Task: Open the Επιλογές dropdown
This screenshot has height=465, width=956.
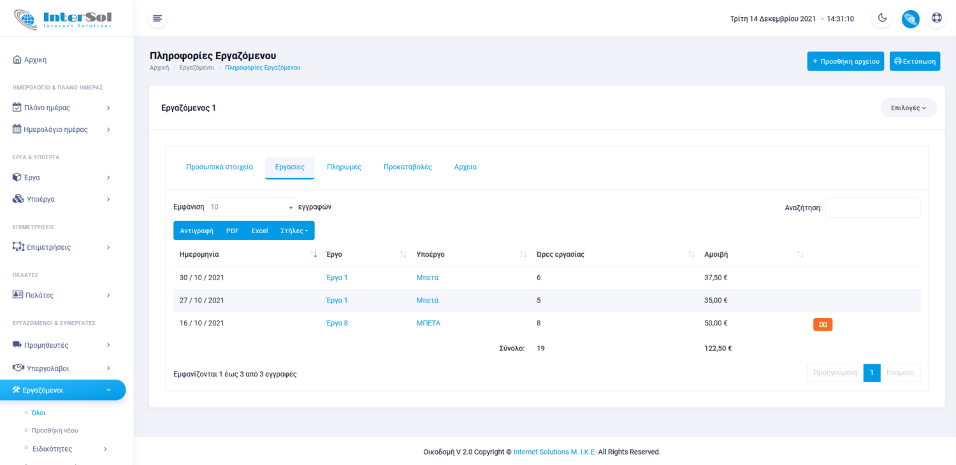Action: click(x=908, y=108)
